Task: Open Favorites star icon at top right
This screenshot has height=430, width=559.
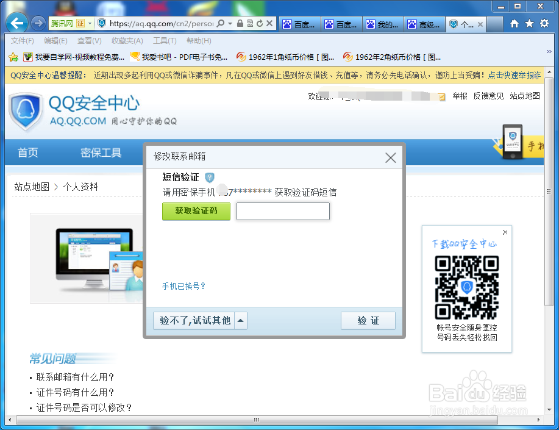Action: 529,24
